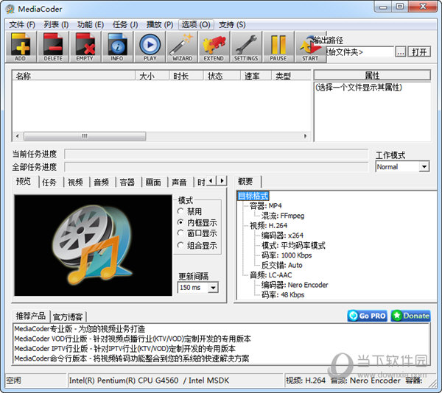
Task: Switch to the 声音 tab
Action: click(179, 183)
